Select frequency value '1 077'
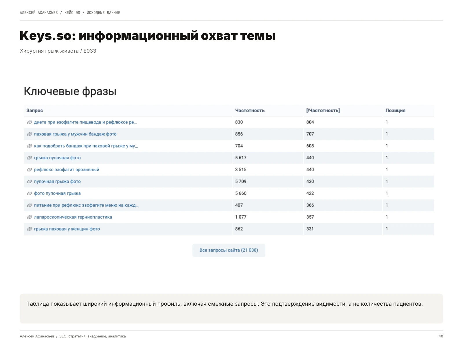The width and height of the screenshot is (463, 347). [x=241, y=217]
